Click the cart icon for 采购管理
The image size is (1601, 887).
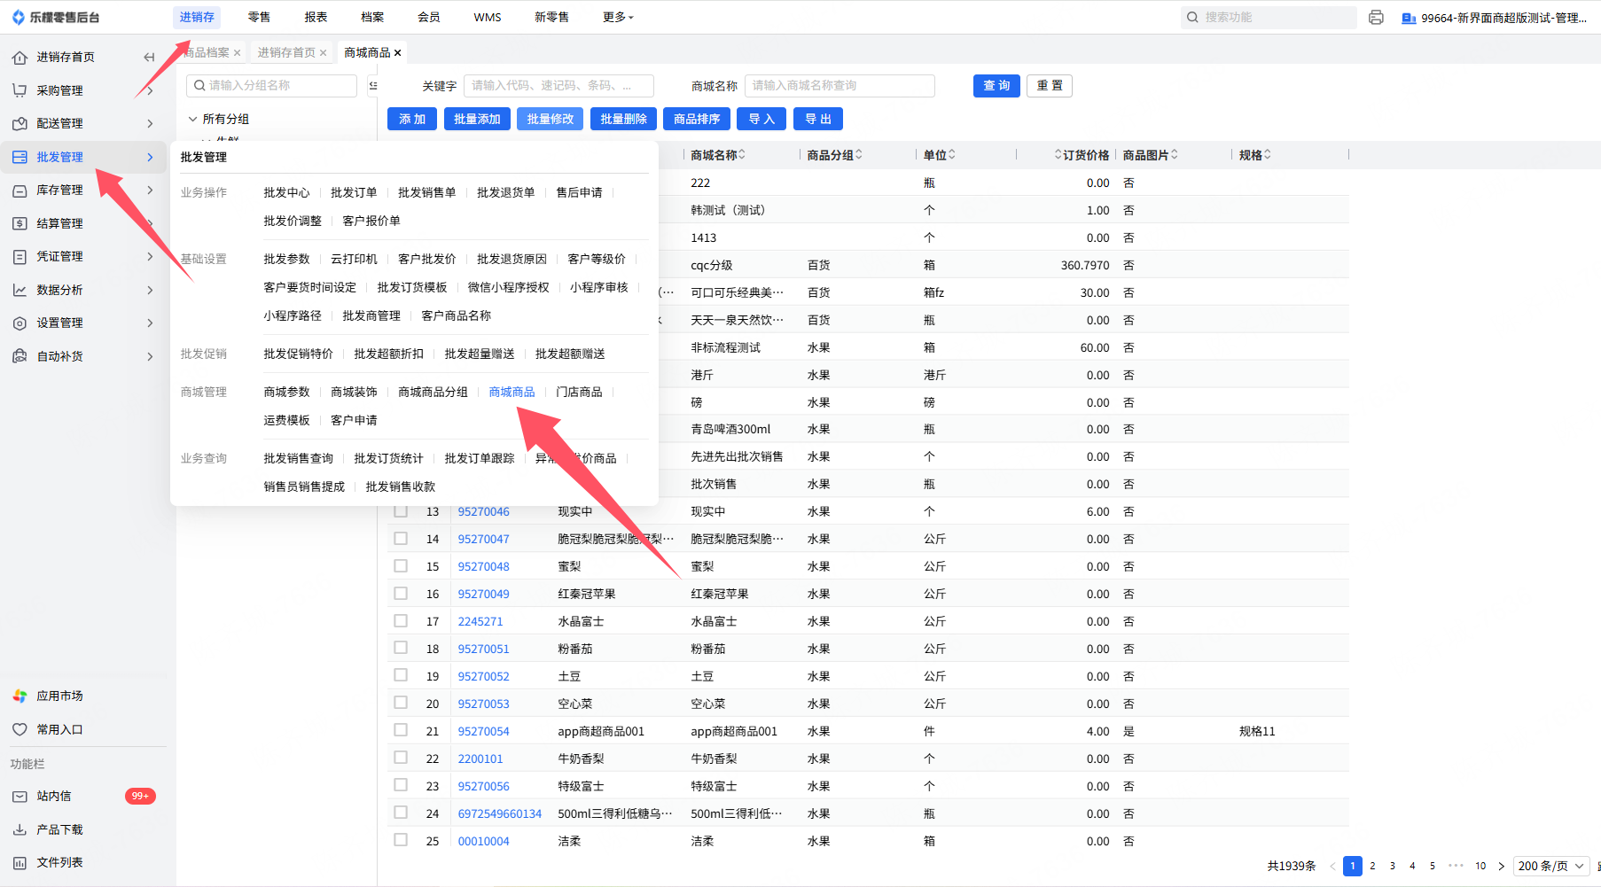(x=20, y=90)
